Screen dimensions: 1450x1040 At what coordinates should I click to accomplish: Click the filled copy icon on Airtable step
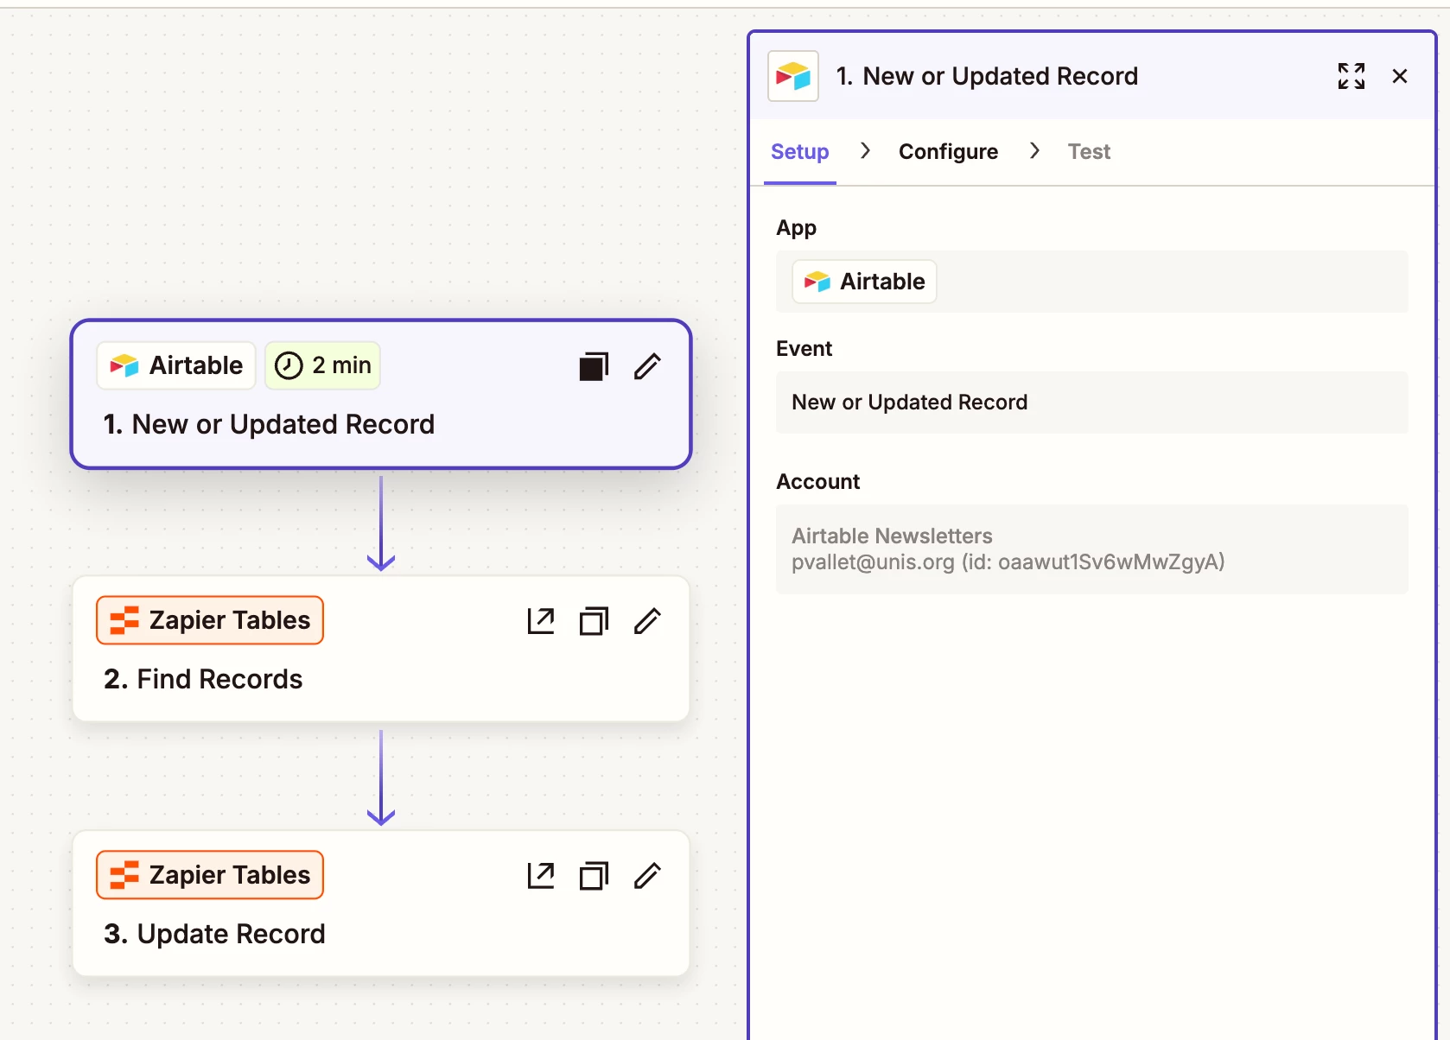pos(594,366)
